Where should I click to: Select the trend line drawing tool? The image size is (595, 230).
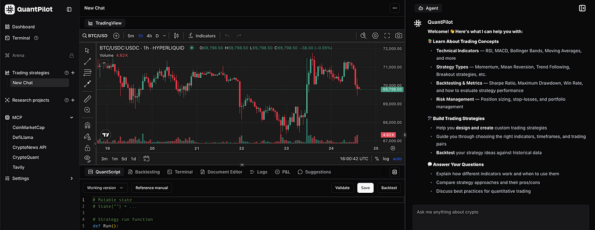[x=87, y=62]
